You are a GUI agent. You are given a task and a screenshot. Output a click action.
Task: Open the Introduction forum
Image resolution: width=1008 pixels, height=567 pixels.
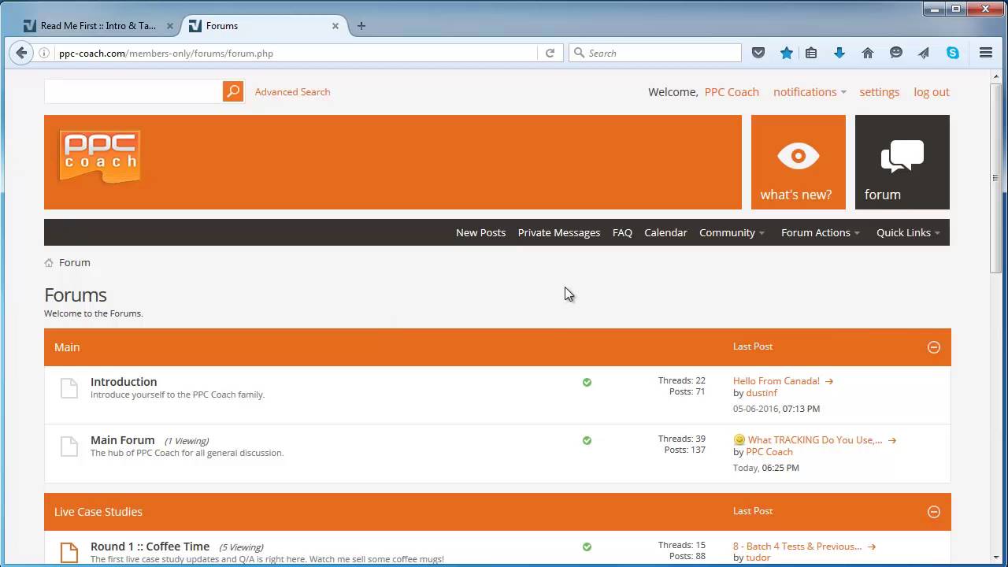[124, 382]
